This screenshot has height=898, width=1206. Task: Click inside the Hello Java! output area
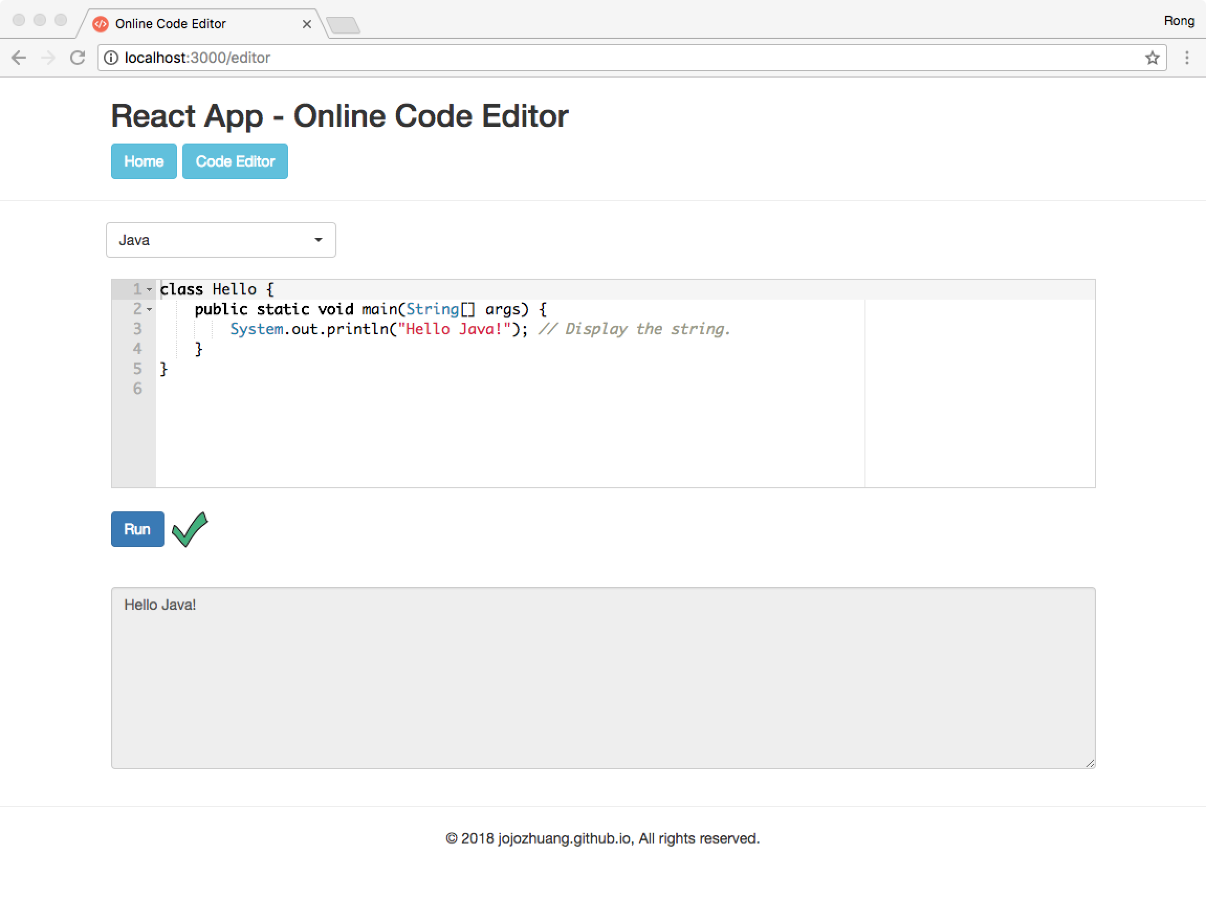(604, 678)
